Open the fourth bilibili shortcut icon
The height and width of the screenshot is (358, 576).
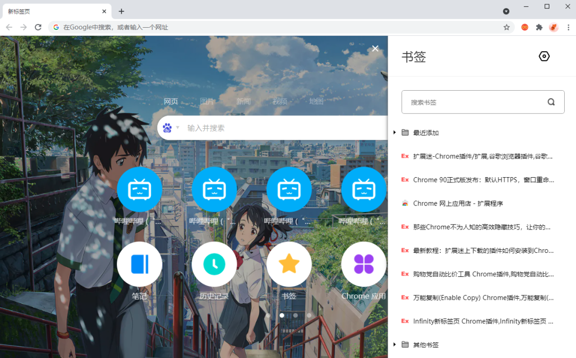[364, 189]
